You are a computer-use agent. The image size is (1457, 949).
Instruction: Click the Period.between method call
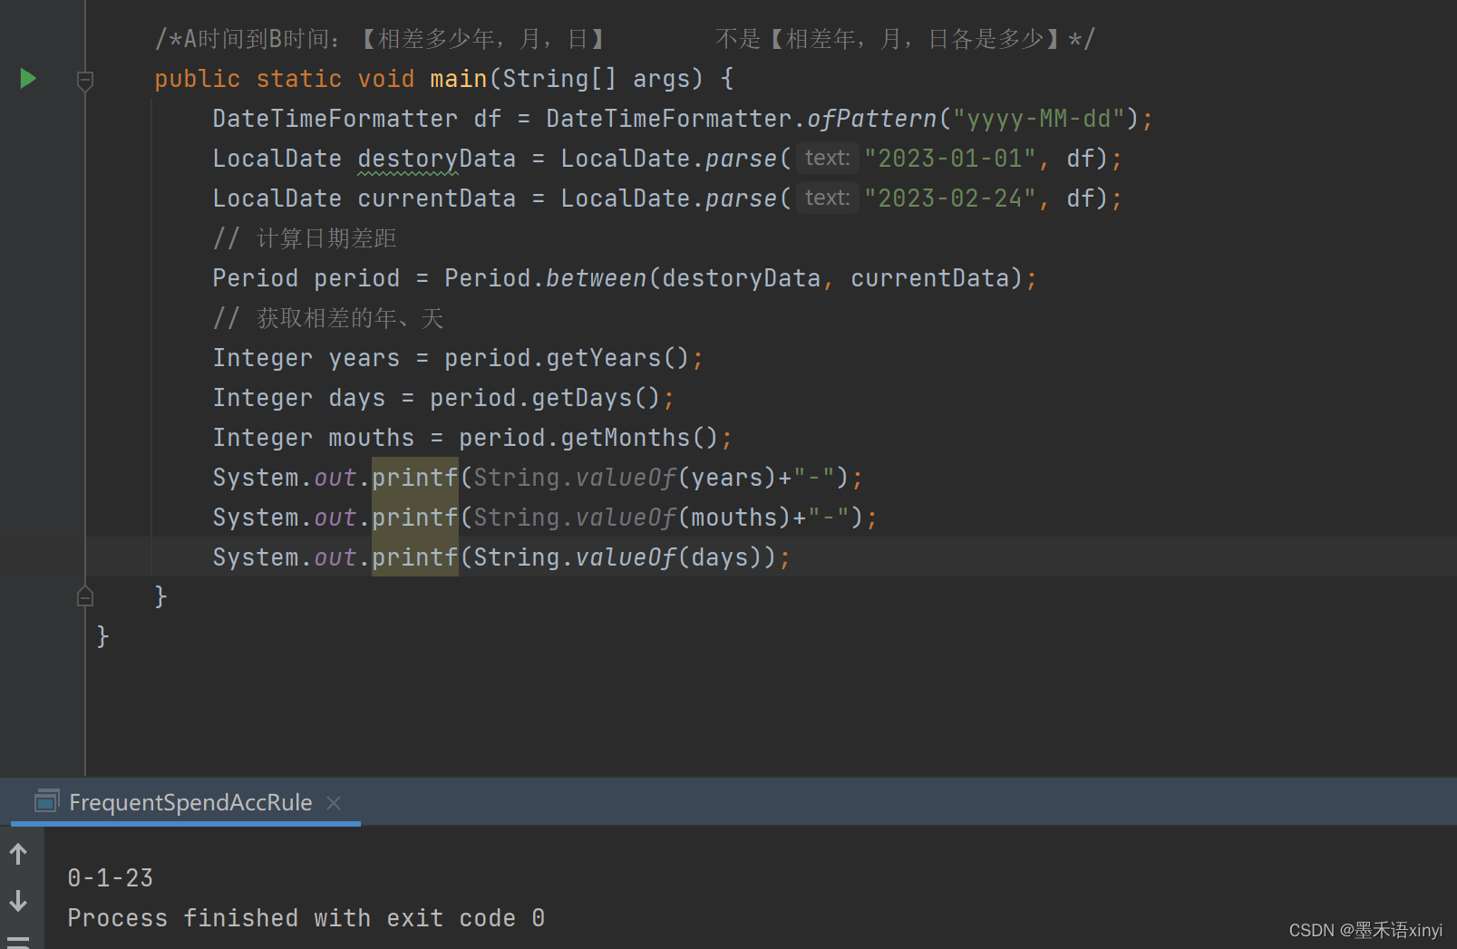point(546,278)
